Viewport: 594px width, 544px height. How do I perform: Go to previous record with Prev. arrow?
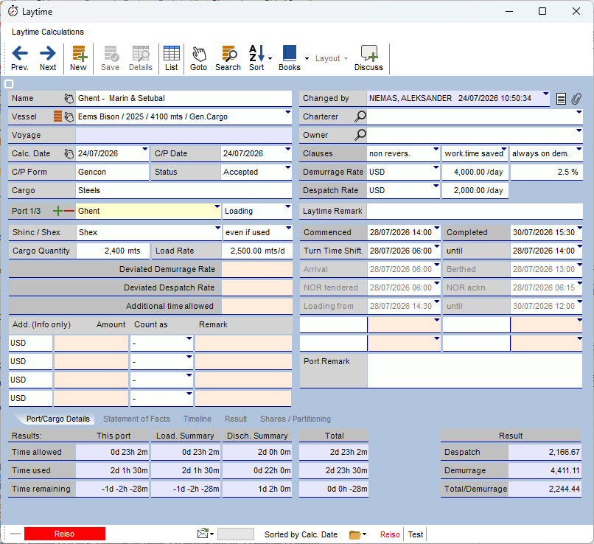20,58
